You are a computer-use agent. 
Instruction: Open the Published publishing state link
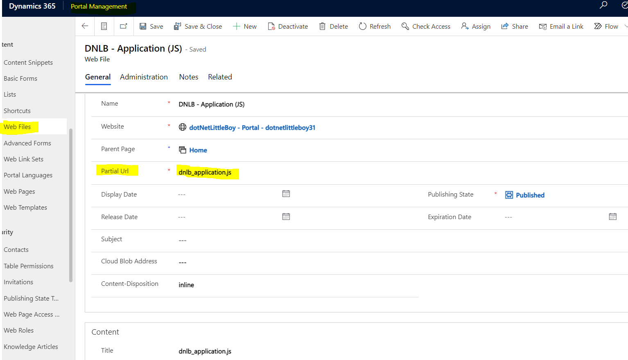530,195
